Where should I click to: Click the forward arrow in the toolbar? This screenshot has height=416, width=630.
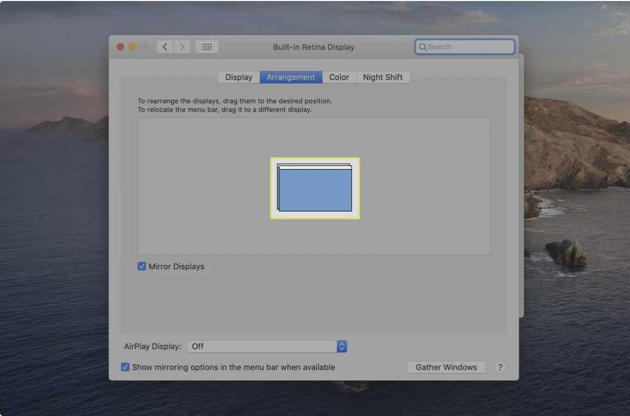point(182,47)
